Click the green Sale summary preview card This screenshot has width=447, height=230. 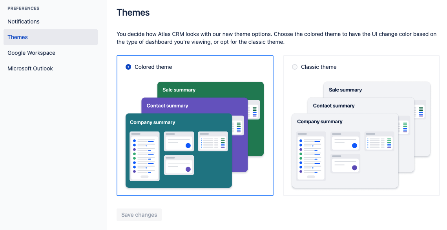(x=179, y=90)
